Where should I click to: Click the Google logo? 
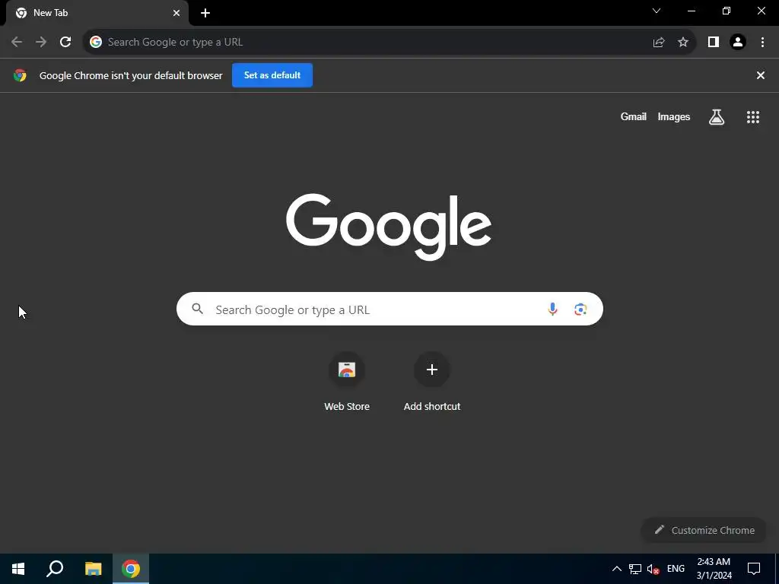389,227
